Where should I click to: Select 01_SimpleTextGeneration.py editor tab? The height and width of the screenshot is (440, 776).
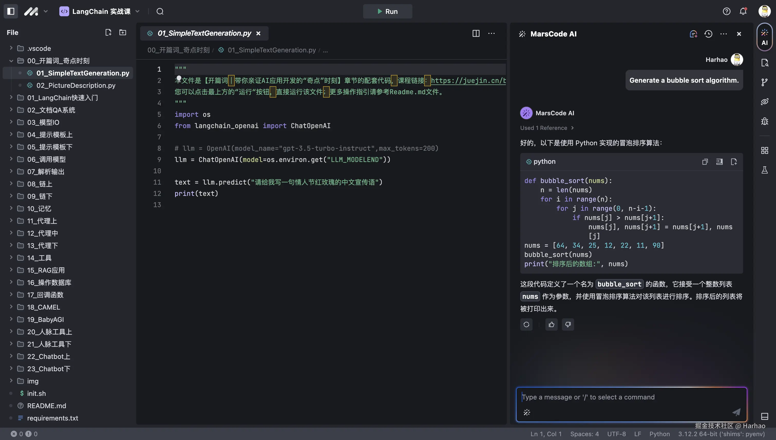pos(204,33)
